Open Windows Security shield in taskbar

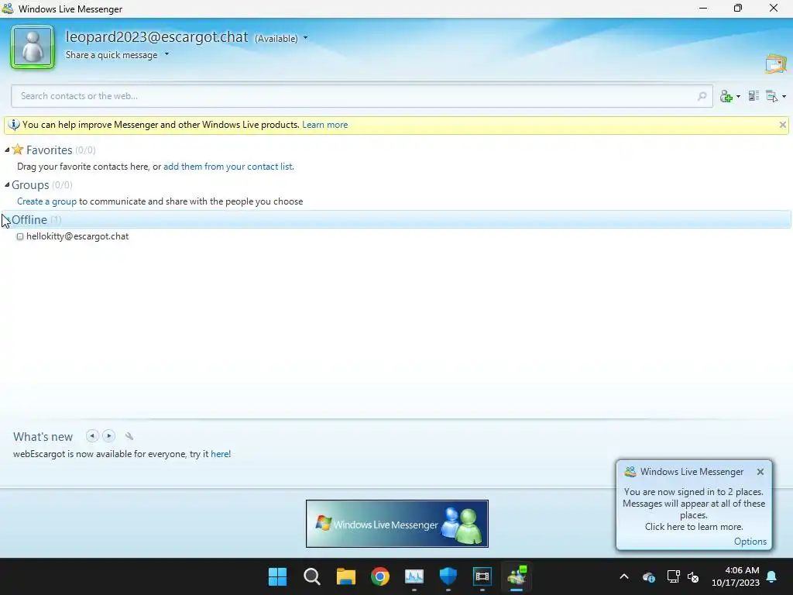pyautogui.click(x=448, y=576)
